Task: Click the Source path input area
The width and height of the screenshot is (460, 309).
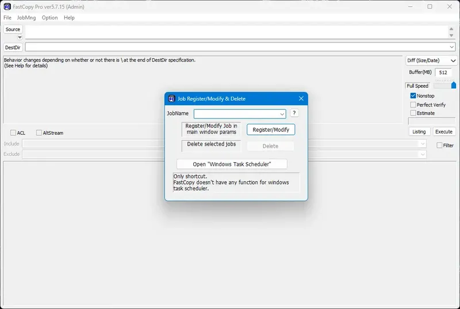Action: [x=236, y=32]
